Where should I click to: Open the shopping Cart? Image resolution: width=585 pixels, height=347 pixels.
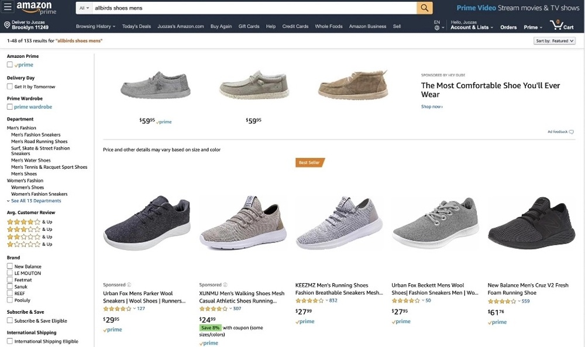559,26
